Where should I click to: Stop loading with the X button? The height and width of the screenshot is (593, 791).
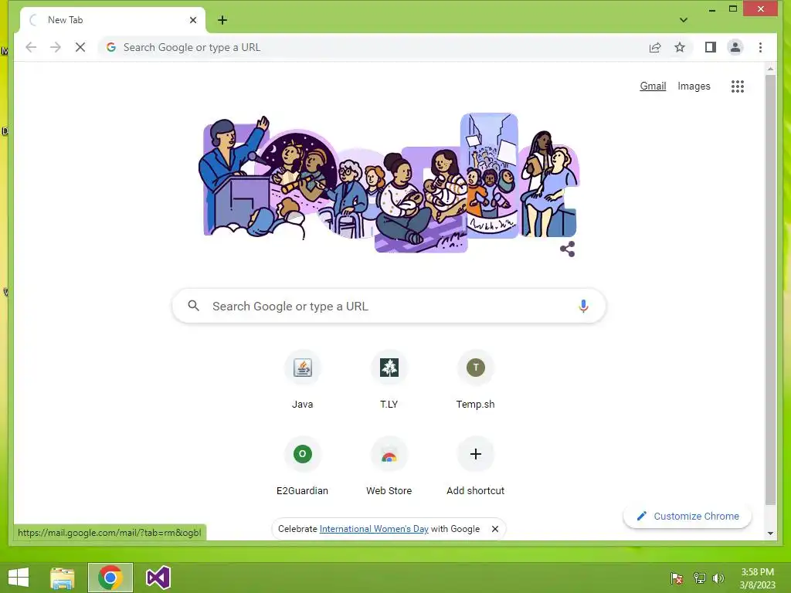pos(80,47)
